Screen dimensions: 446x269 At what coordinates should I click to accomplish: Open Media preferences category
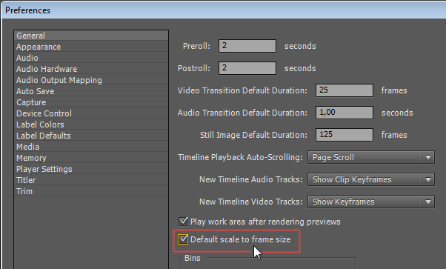click(91, 147)
